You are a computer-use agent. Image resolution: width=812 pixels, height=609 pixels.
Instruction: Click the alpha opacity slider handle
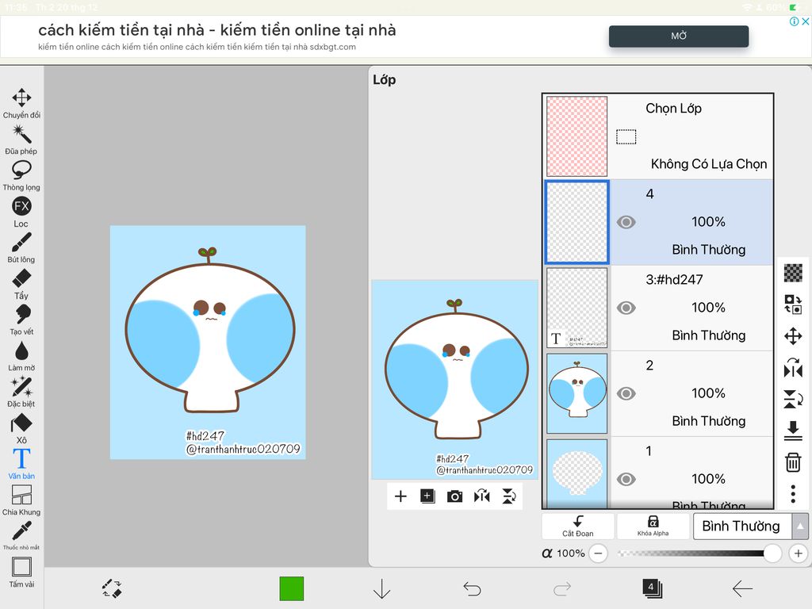coord(772,553)
